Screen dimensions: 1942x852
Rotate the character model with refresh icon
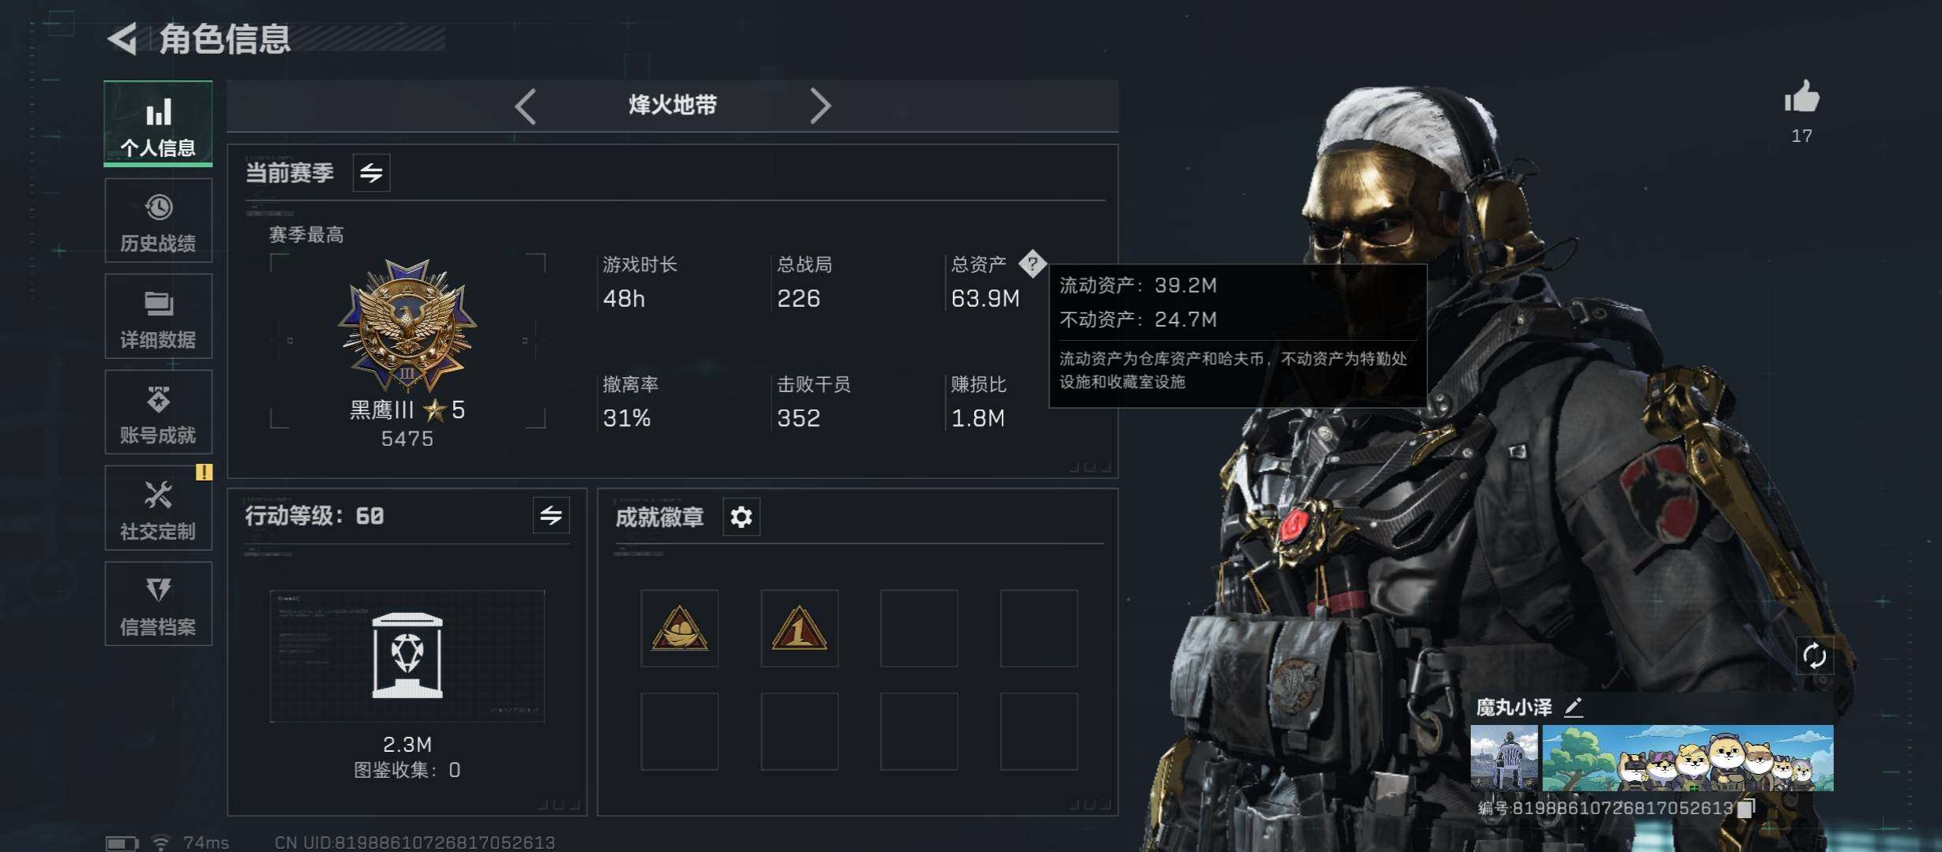(1814, 656)
